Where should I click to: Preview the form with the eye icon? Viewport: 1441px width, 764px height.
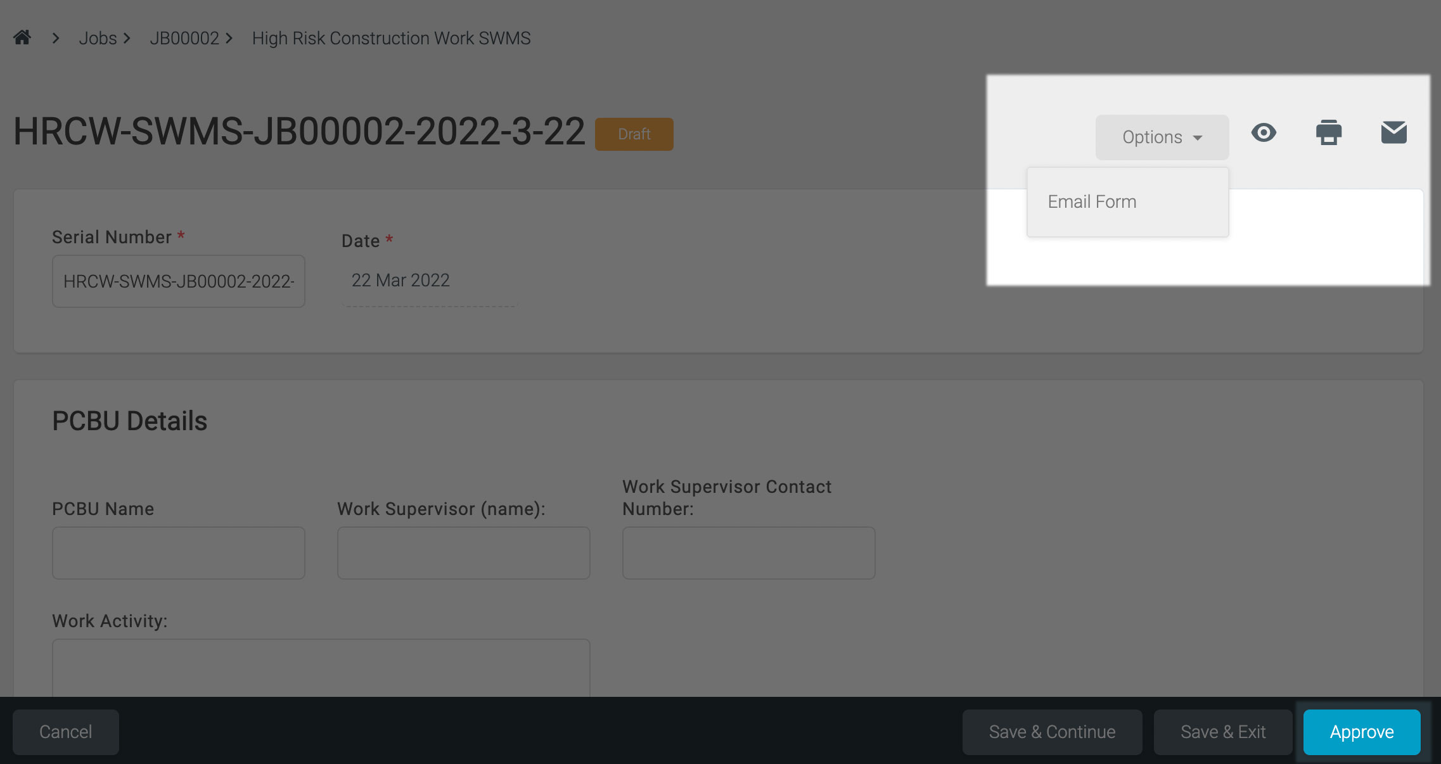[x=1264, y=132]
